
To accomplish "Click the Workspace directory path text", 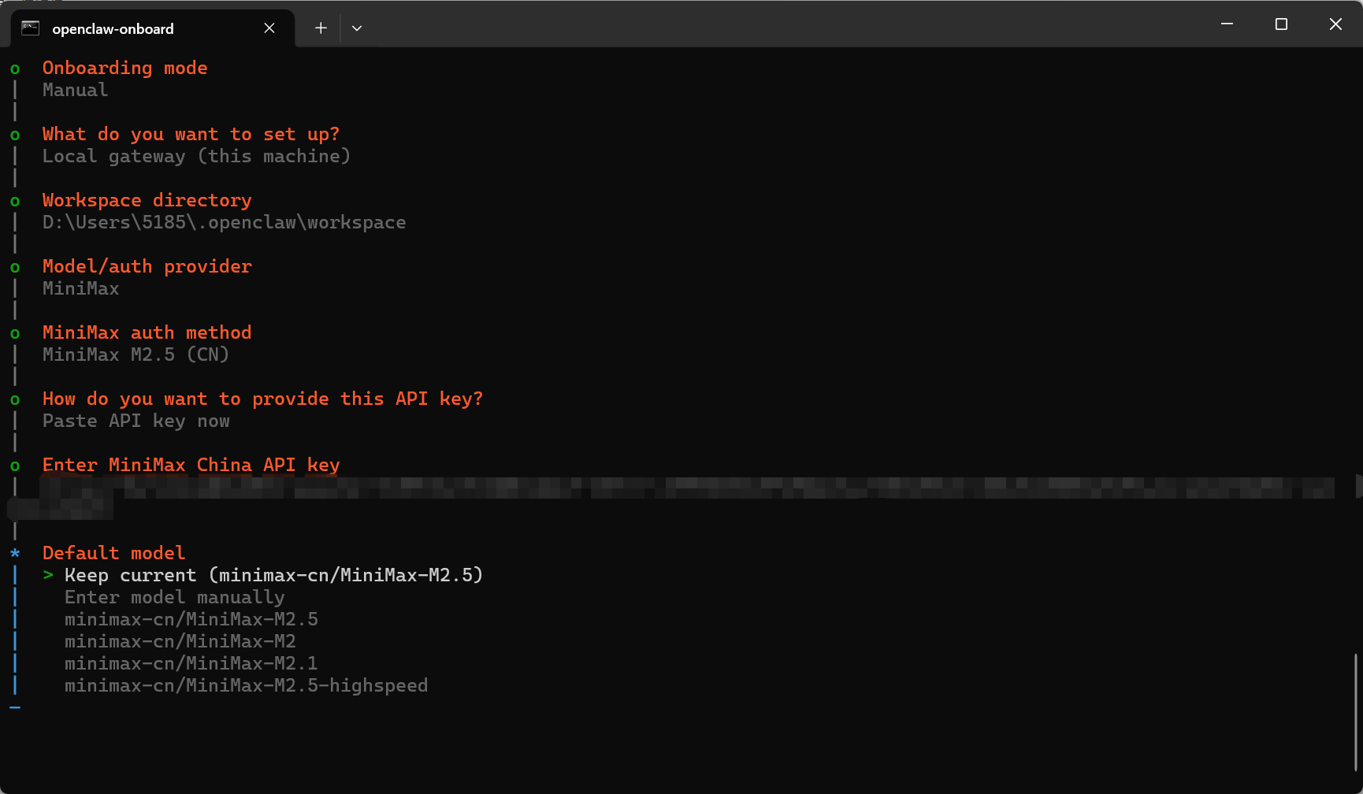I will point(224,222).
